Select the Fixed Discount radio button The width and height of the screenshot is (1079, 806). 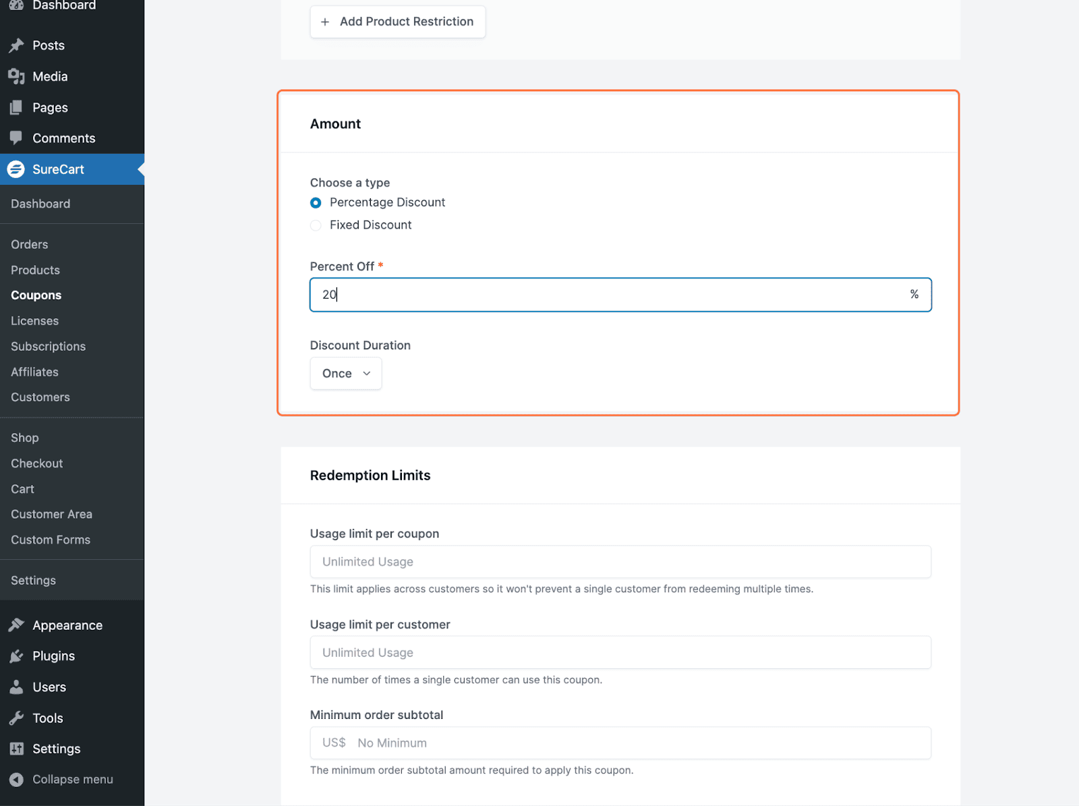316,225
